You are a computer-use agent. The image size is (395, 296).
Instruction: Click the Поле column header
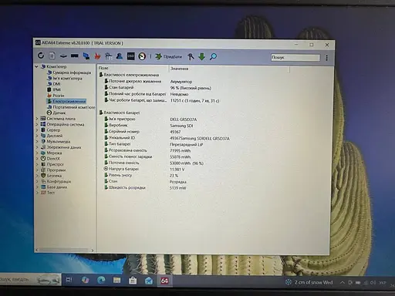[x=133, y=68]
